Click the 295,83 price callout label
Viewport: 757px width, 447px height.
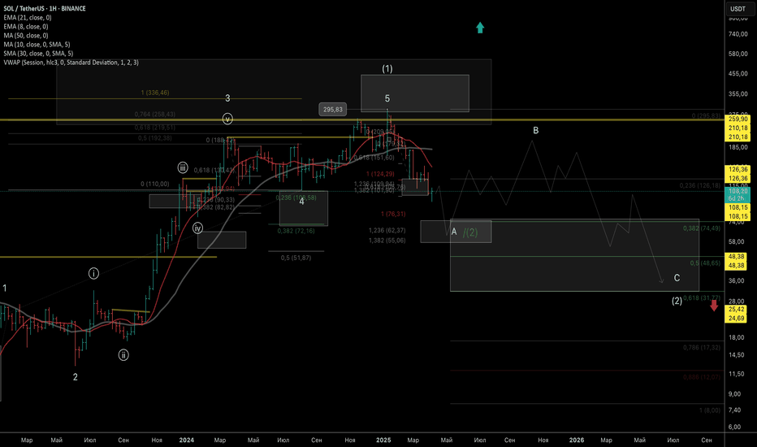(x=333, y=110)
